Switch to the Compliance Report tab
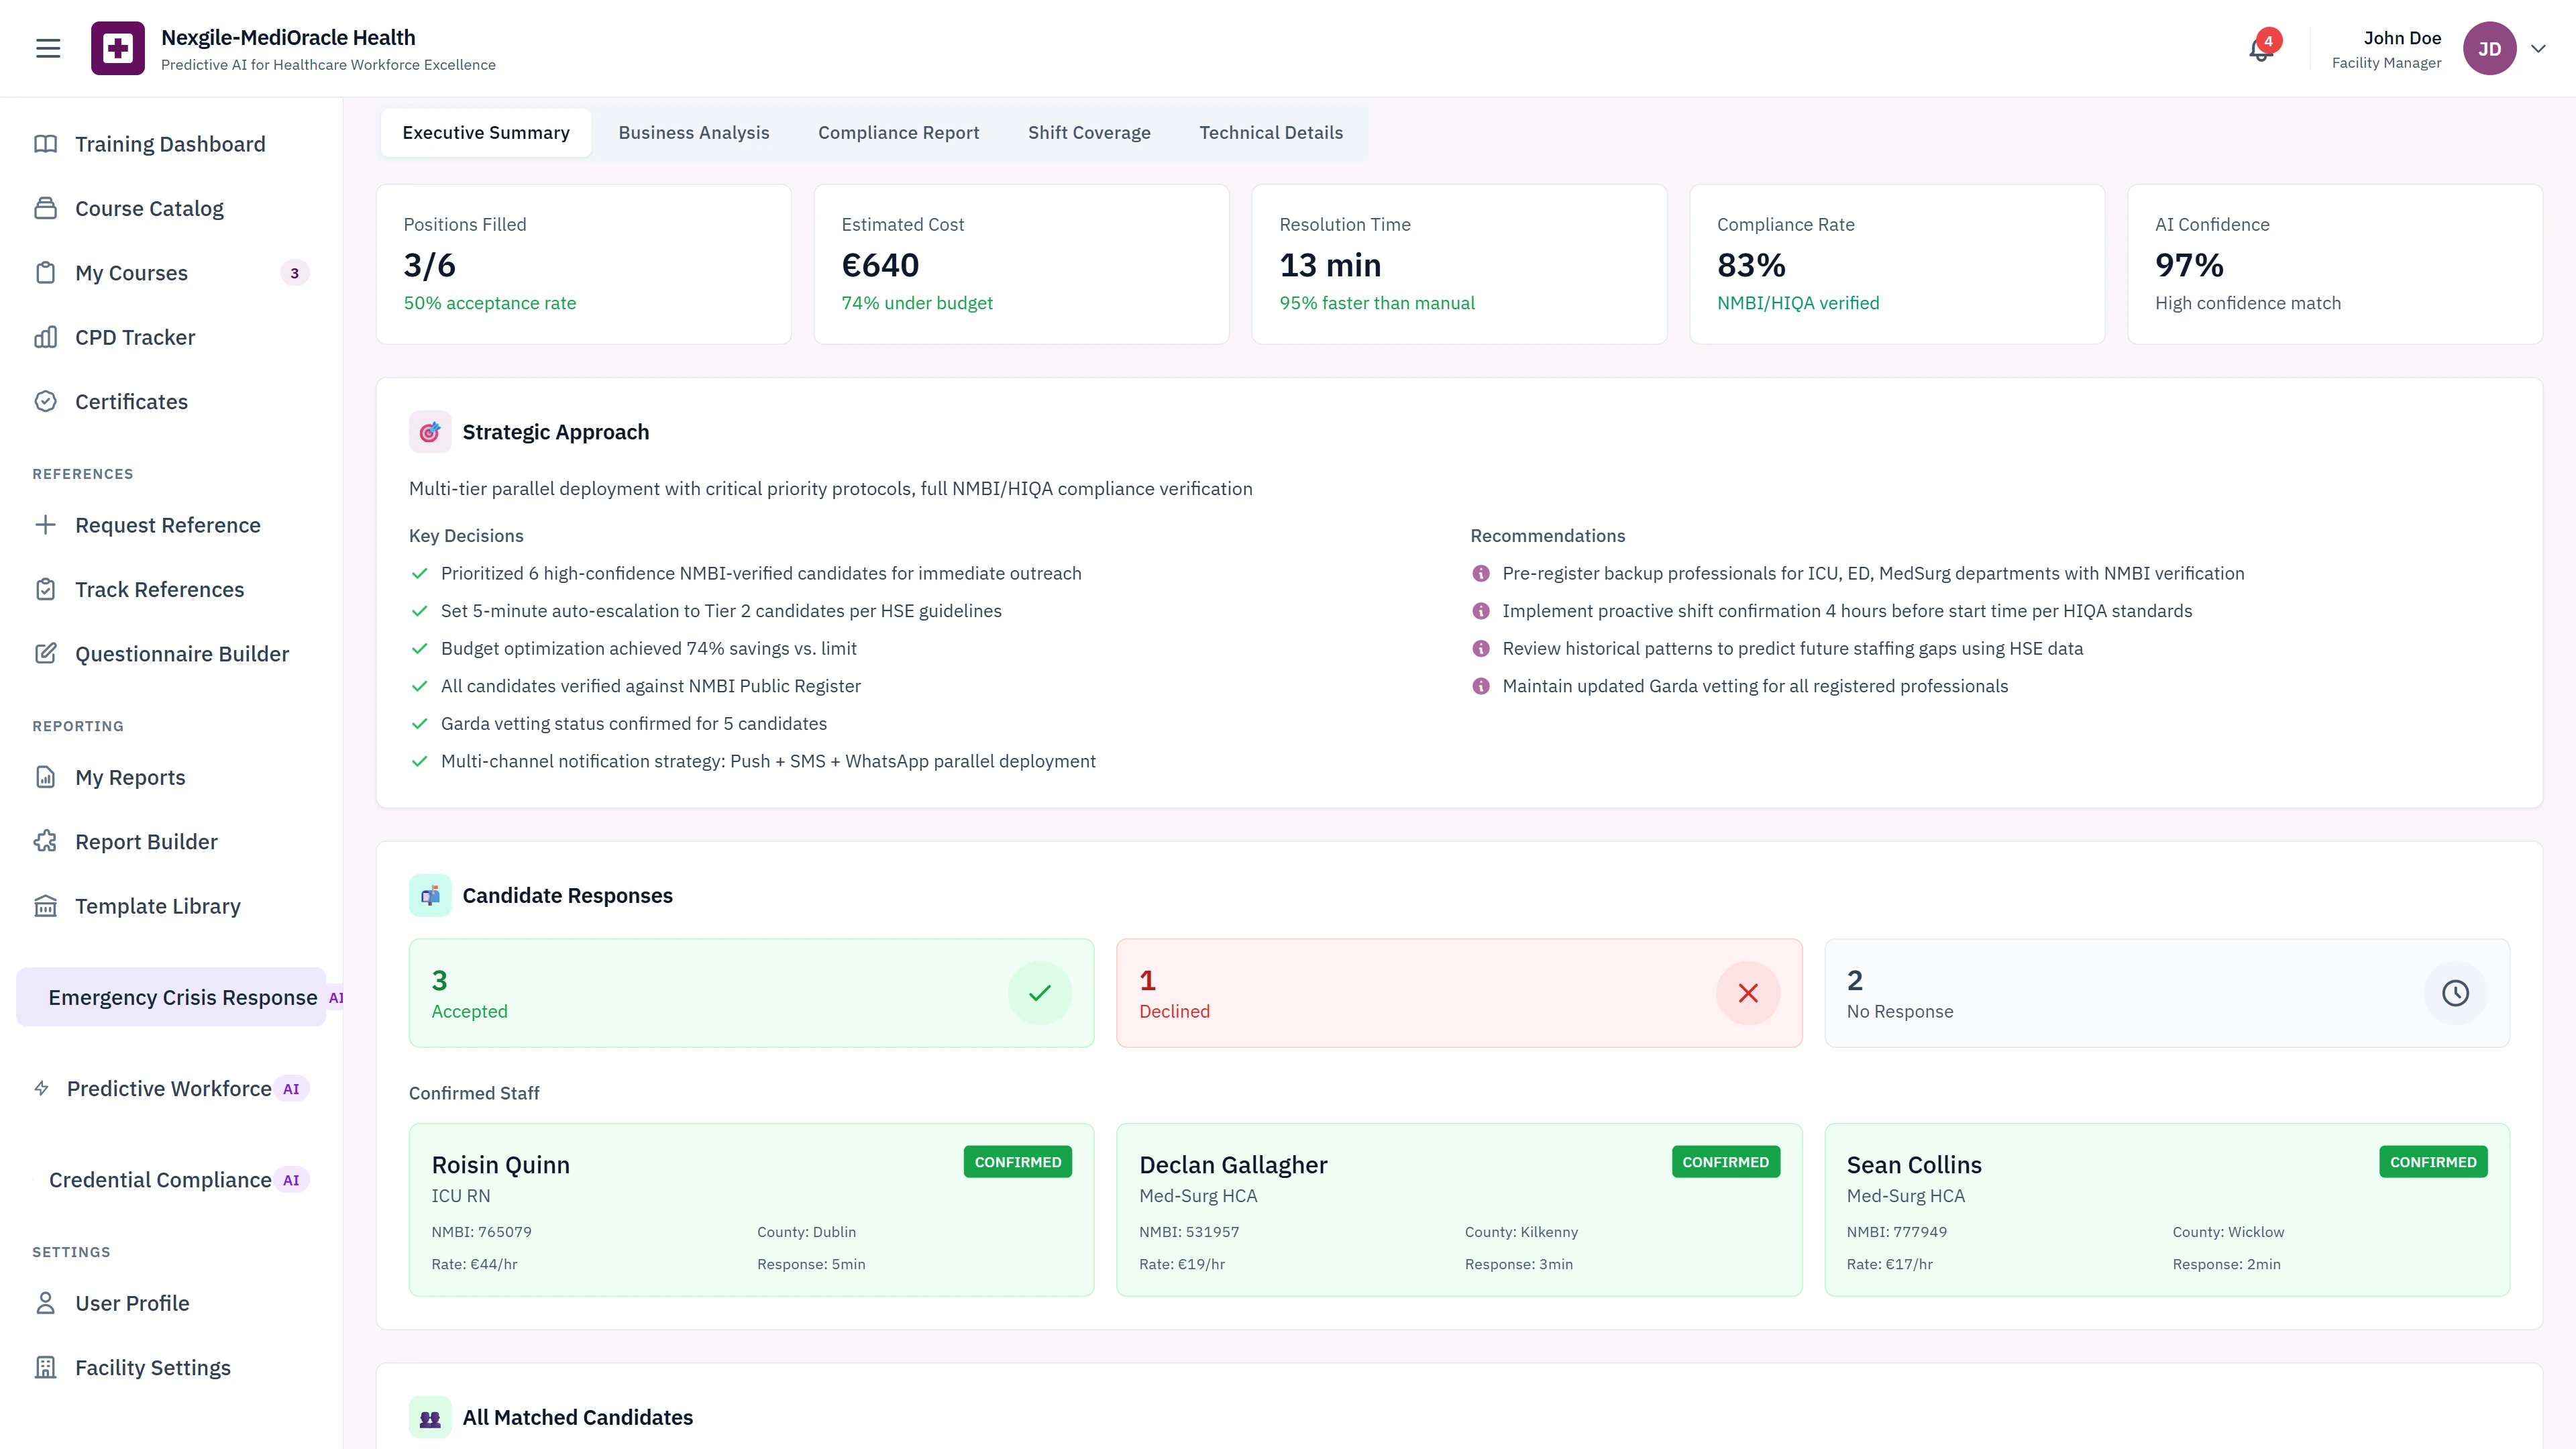The width and height of the screenshot is (2576, 1449). coord(898,132)
